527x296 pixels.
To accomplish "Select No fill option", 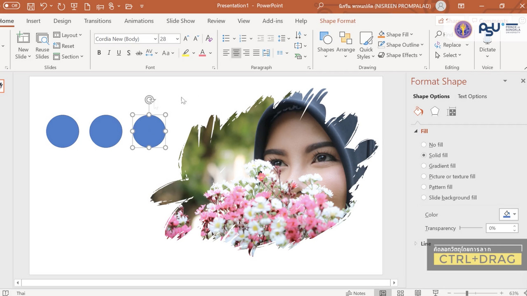I will click(432, 145).
